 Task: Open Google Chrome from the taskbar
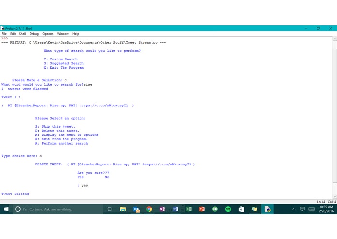coord(149,209)
